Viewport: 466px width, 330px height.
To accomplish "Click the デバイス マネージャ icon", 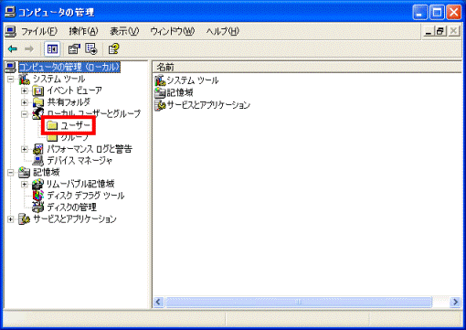I will (38, 161).
